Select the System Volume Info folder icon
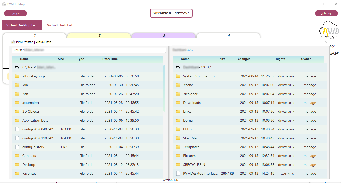This screenshot has height=183, width=341. coord(178,76)
